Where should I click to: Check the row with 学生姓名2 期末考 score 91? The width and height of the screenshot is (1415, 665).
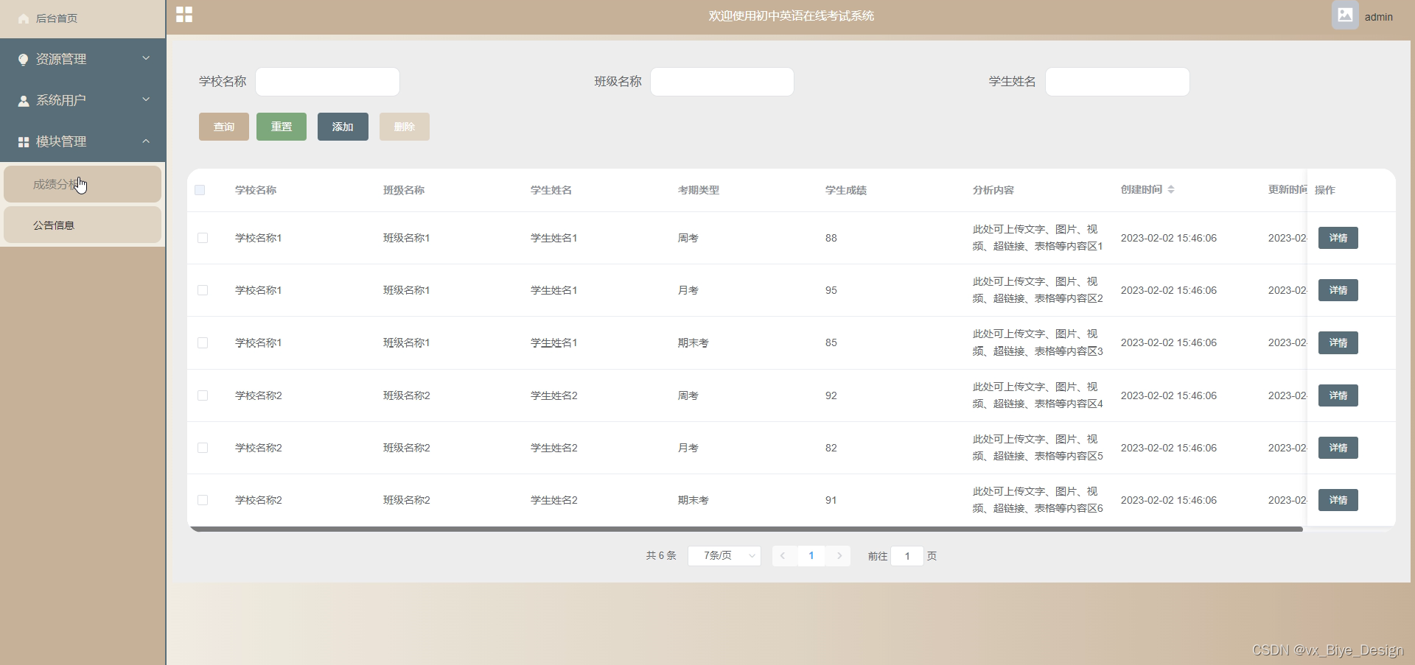tap(203, 500)
